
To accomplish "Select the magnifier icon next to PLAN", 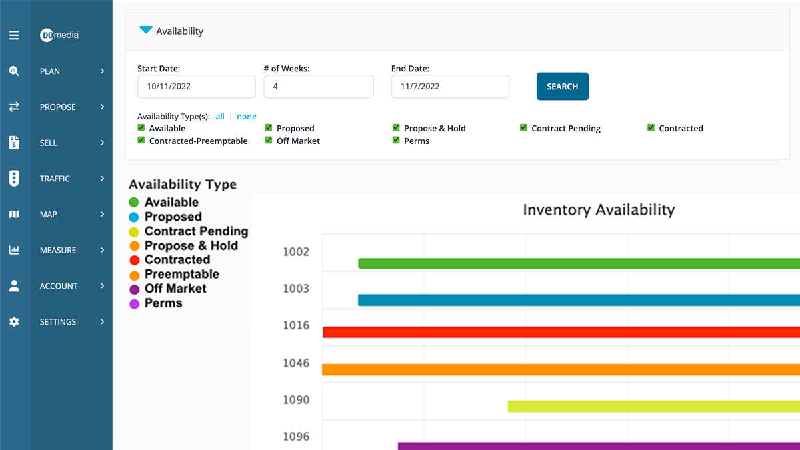I will [x=15, y=71].
